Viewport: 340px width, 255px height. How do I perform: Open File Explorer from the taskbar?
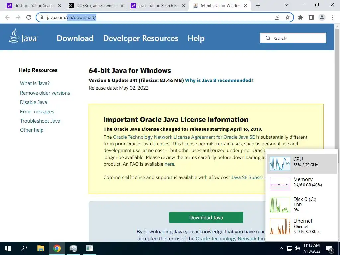tap(41, 248)
